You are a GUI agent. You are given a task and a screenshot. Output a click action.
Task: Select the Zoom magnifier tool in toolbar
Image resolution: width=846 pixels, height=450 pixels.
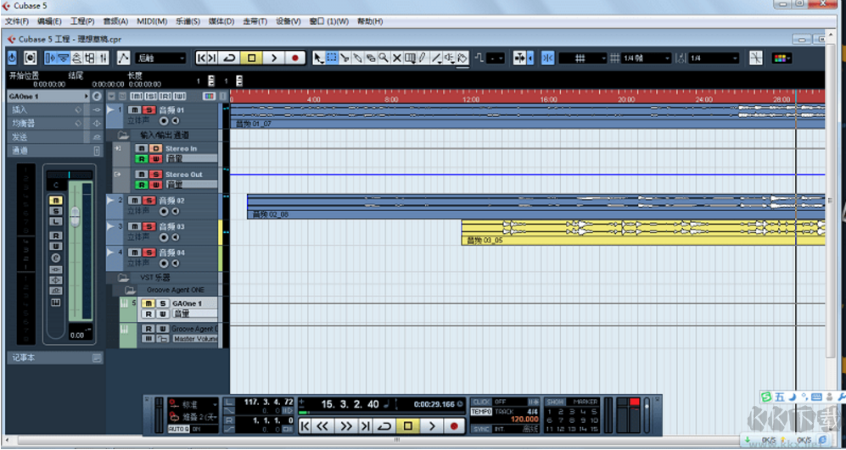(x=384, y=58)
